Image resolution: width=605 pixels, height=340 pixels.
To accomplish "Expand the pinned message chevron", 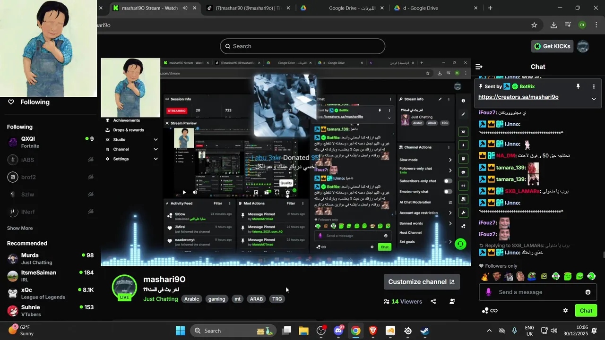I will 594,99.
